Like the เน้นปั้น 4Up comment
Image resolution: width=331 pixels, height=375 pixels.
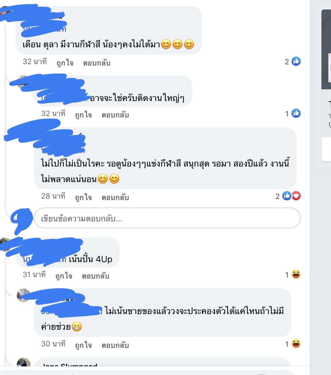point(64,276)
